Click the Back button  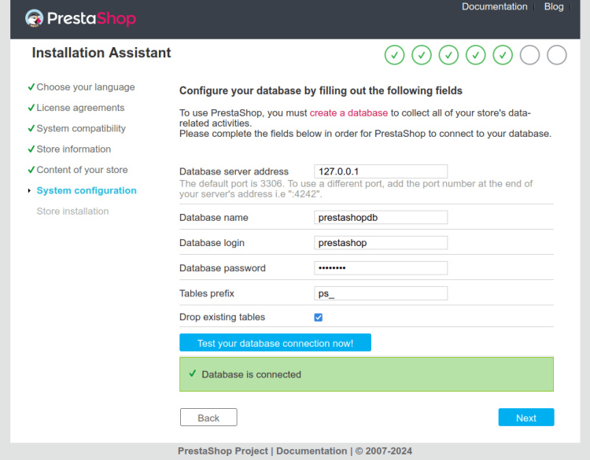208,418
